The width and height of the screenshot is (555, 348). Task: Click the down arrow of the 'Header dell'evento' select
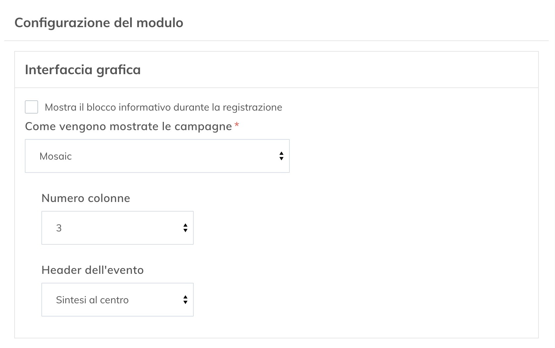coord(185,302)
